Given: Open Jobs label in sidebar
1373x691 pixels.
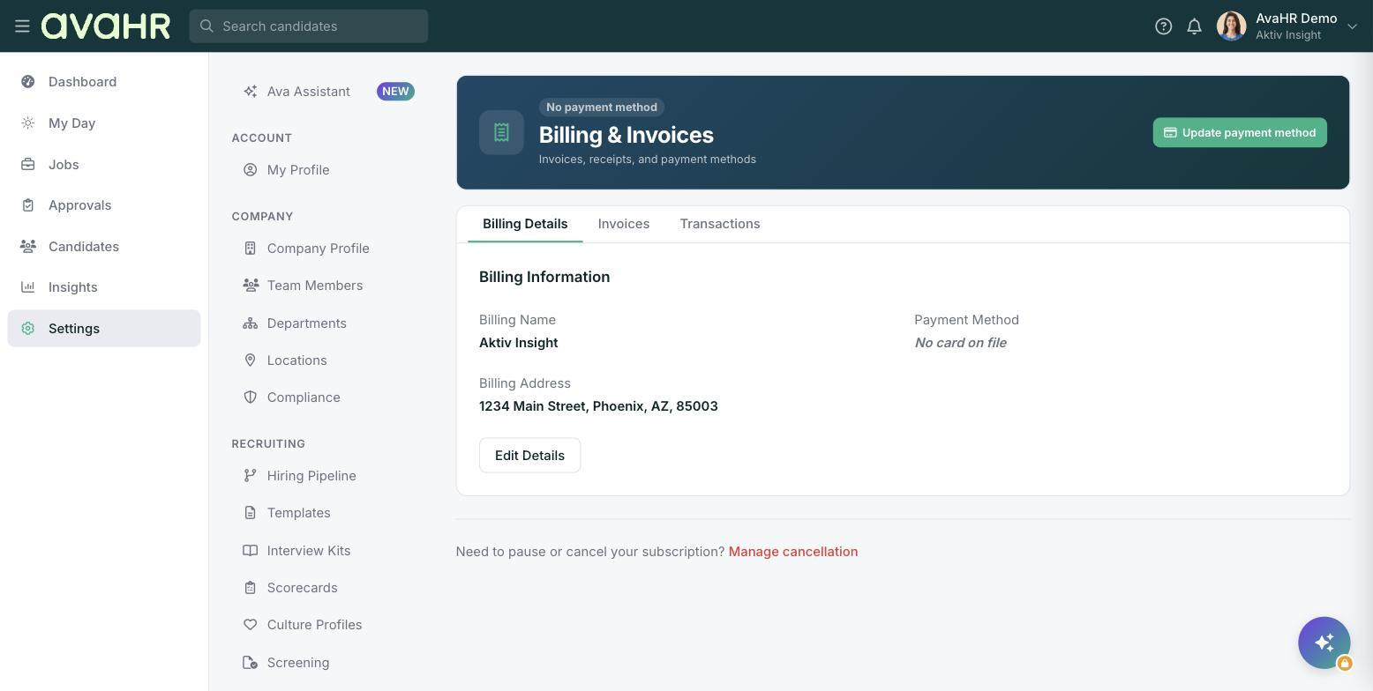Looking at the screenshot, I should pos(64,165).
